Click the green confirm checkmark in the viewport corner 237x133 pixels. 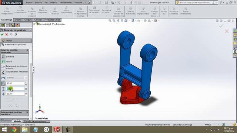(221, 26)
